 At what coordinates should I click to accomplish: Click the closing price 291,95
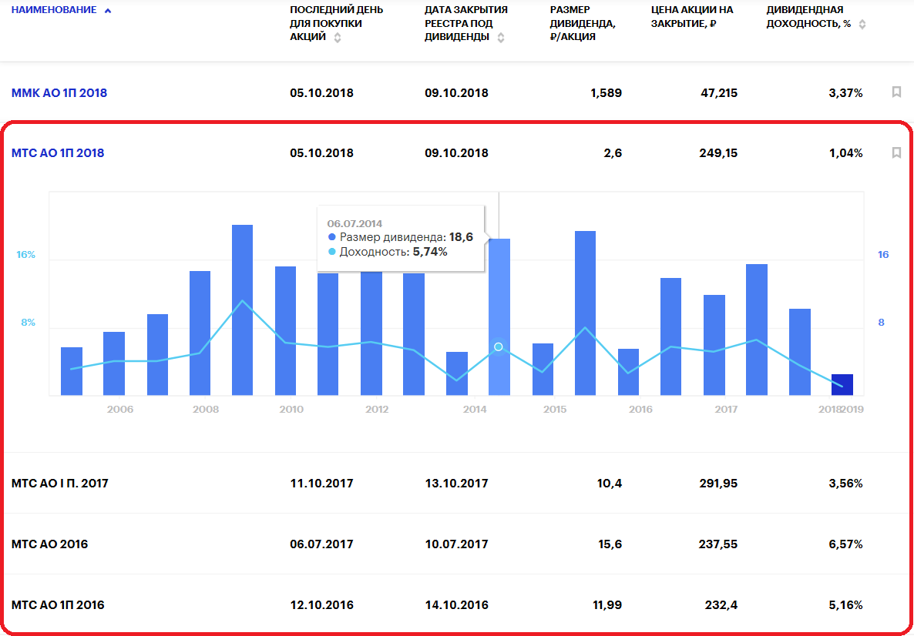point(718,484)
